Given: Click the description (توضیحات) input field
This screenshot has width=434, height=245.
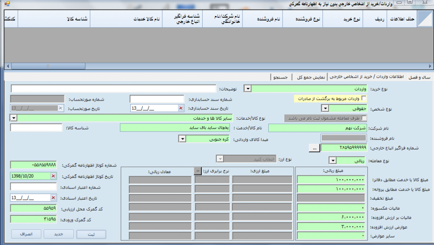Looking at the screenshot, I should [x=113, y=89].
